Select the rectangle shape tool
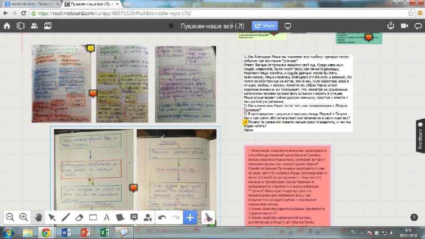This screenshot has height=239, width=425. 93,217
